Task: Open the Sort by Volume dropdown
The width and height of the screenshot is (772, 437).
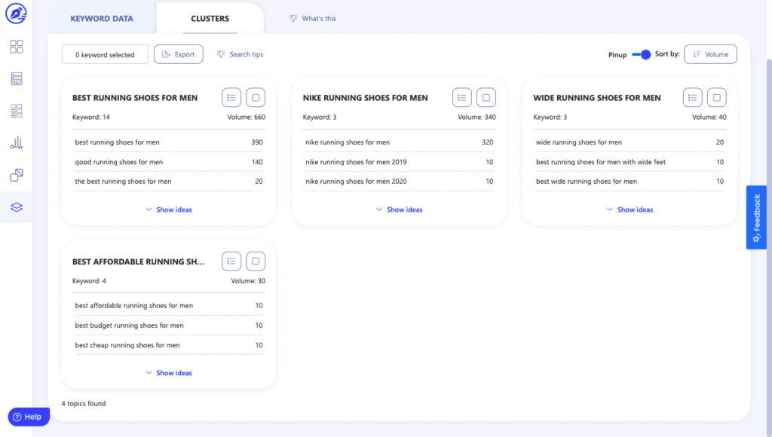Action: (x=710, y=54)
